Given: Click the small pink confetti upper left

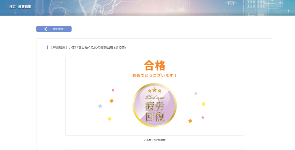Looking at the screenshot, I should point(113,90).
